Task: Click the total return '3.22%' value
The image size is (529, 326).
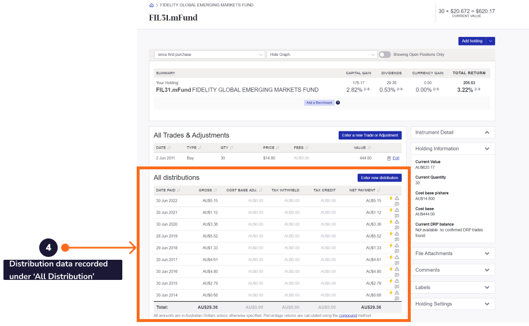Action: pos(465,90)
